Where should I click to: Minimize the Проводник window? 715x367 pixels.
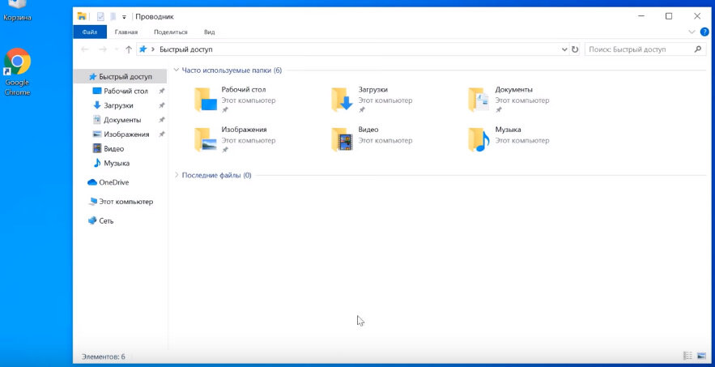[641, 16]
